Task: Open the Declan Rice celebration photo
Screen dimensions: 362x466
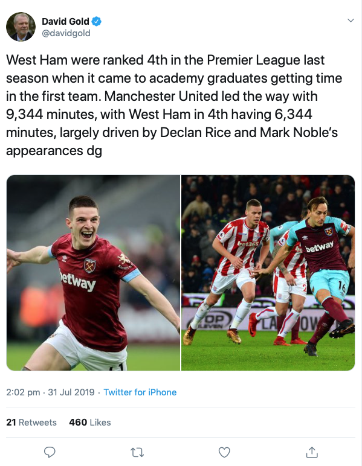Action: [x=93, y=272]
